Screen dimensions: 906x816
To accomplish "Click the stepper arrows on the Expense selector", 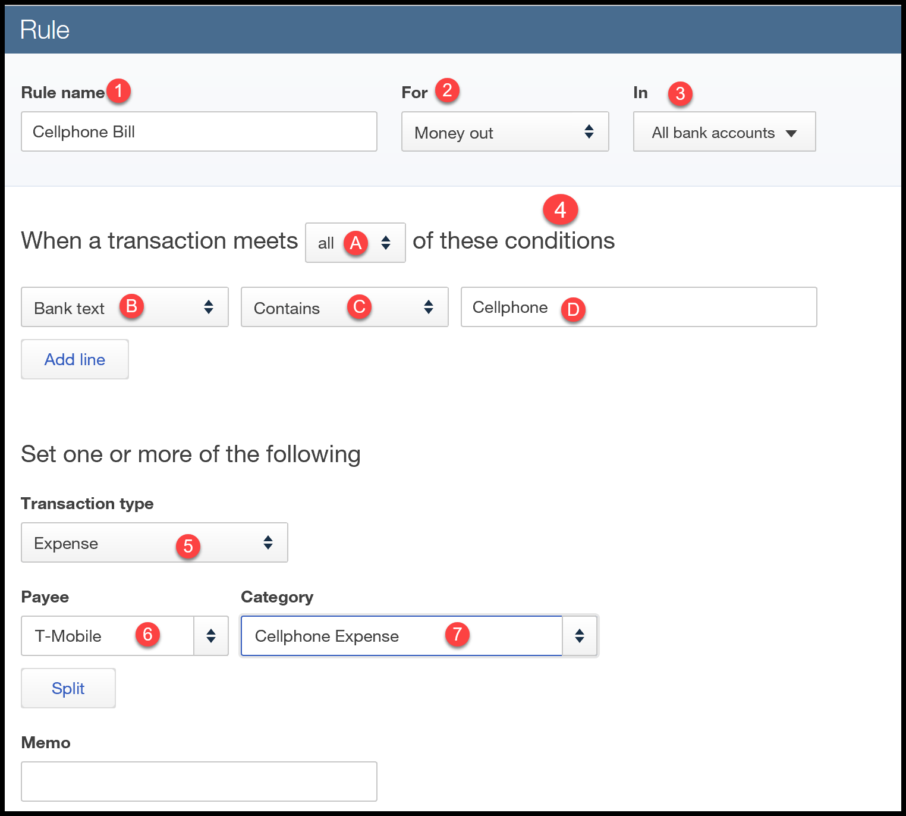I will click(x=268, y=542).
